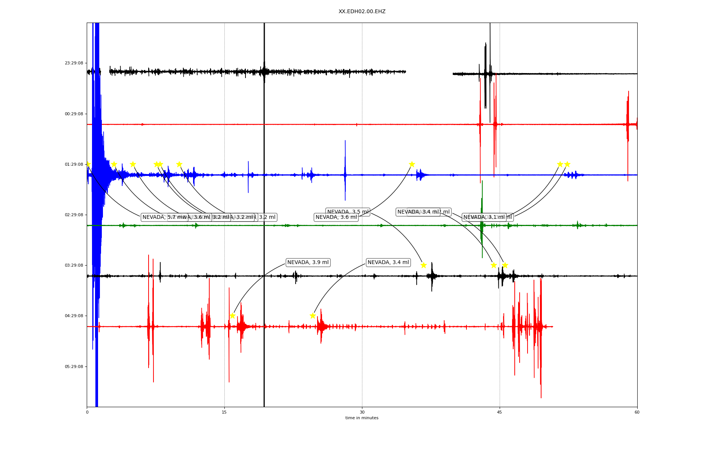This screenshot has height=452, width=724.
Task: Click the rightmost yellow star on the 03:29:08 row
Action: (x=505, y=265)
